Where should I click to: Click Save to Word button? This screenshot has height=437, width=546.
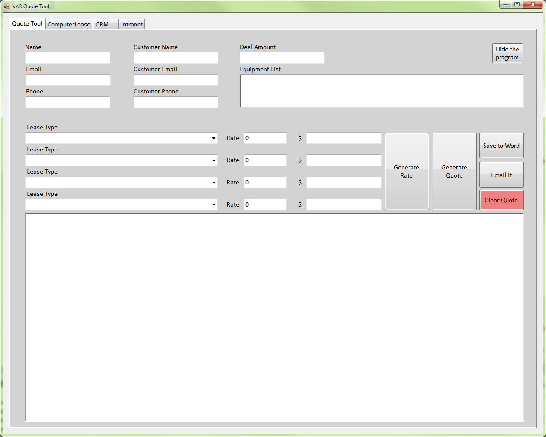[501, 146]
